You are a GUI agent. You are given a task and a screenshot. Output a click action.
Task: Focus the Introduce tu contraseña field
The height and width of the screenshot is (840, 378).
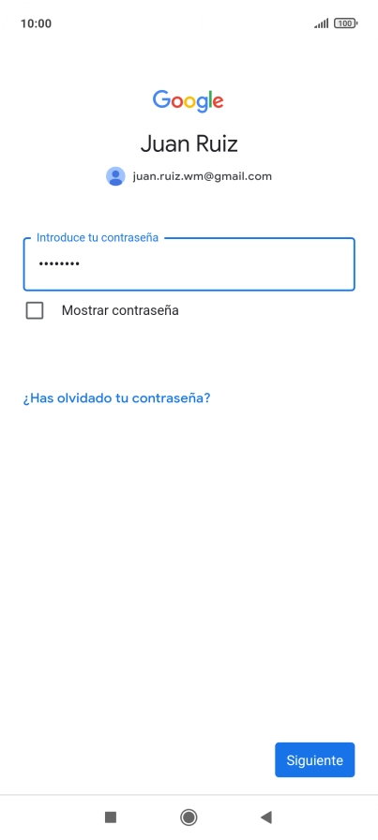189,264
